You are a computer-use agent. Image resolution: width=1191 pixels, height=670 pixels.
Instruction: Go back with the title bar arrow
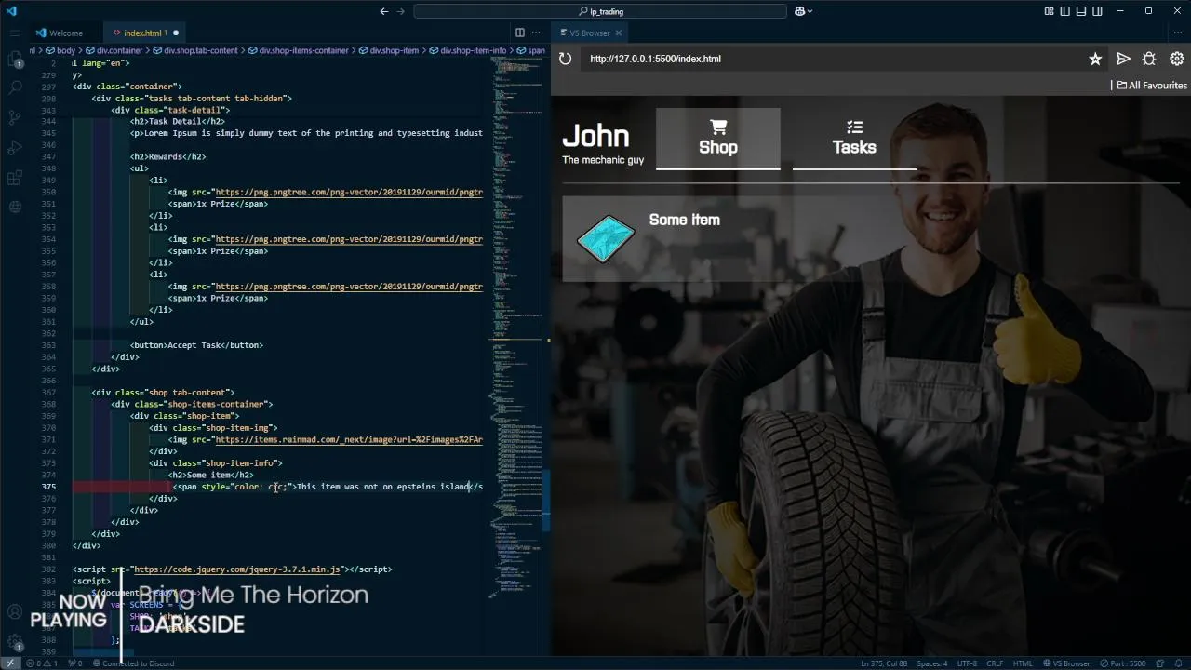click(x=384, y=11)
